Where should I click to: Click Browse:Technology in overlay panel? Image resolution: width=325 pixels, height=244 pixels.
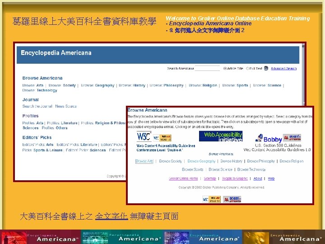tap(251, 169)
